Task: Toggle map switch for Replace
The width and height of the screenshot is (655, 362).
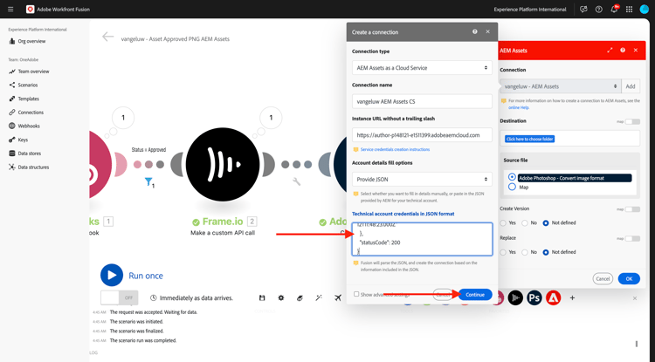Action: [x=632, y=238]
